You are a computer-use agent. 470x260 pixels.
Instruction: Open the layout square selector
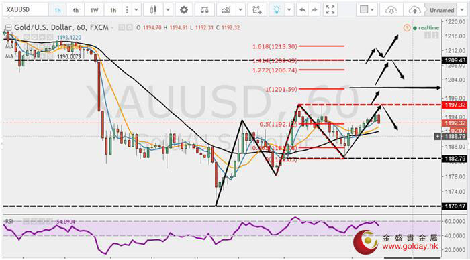[367, 10]
